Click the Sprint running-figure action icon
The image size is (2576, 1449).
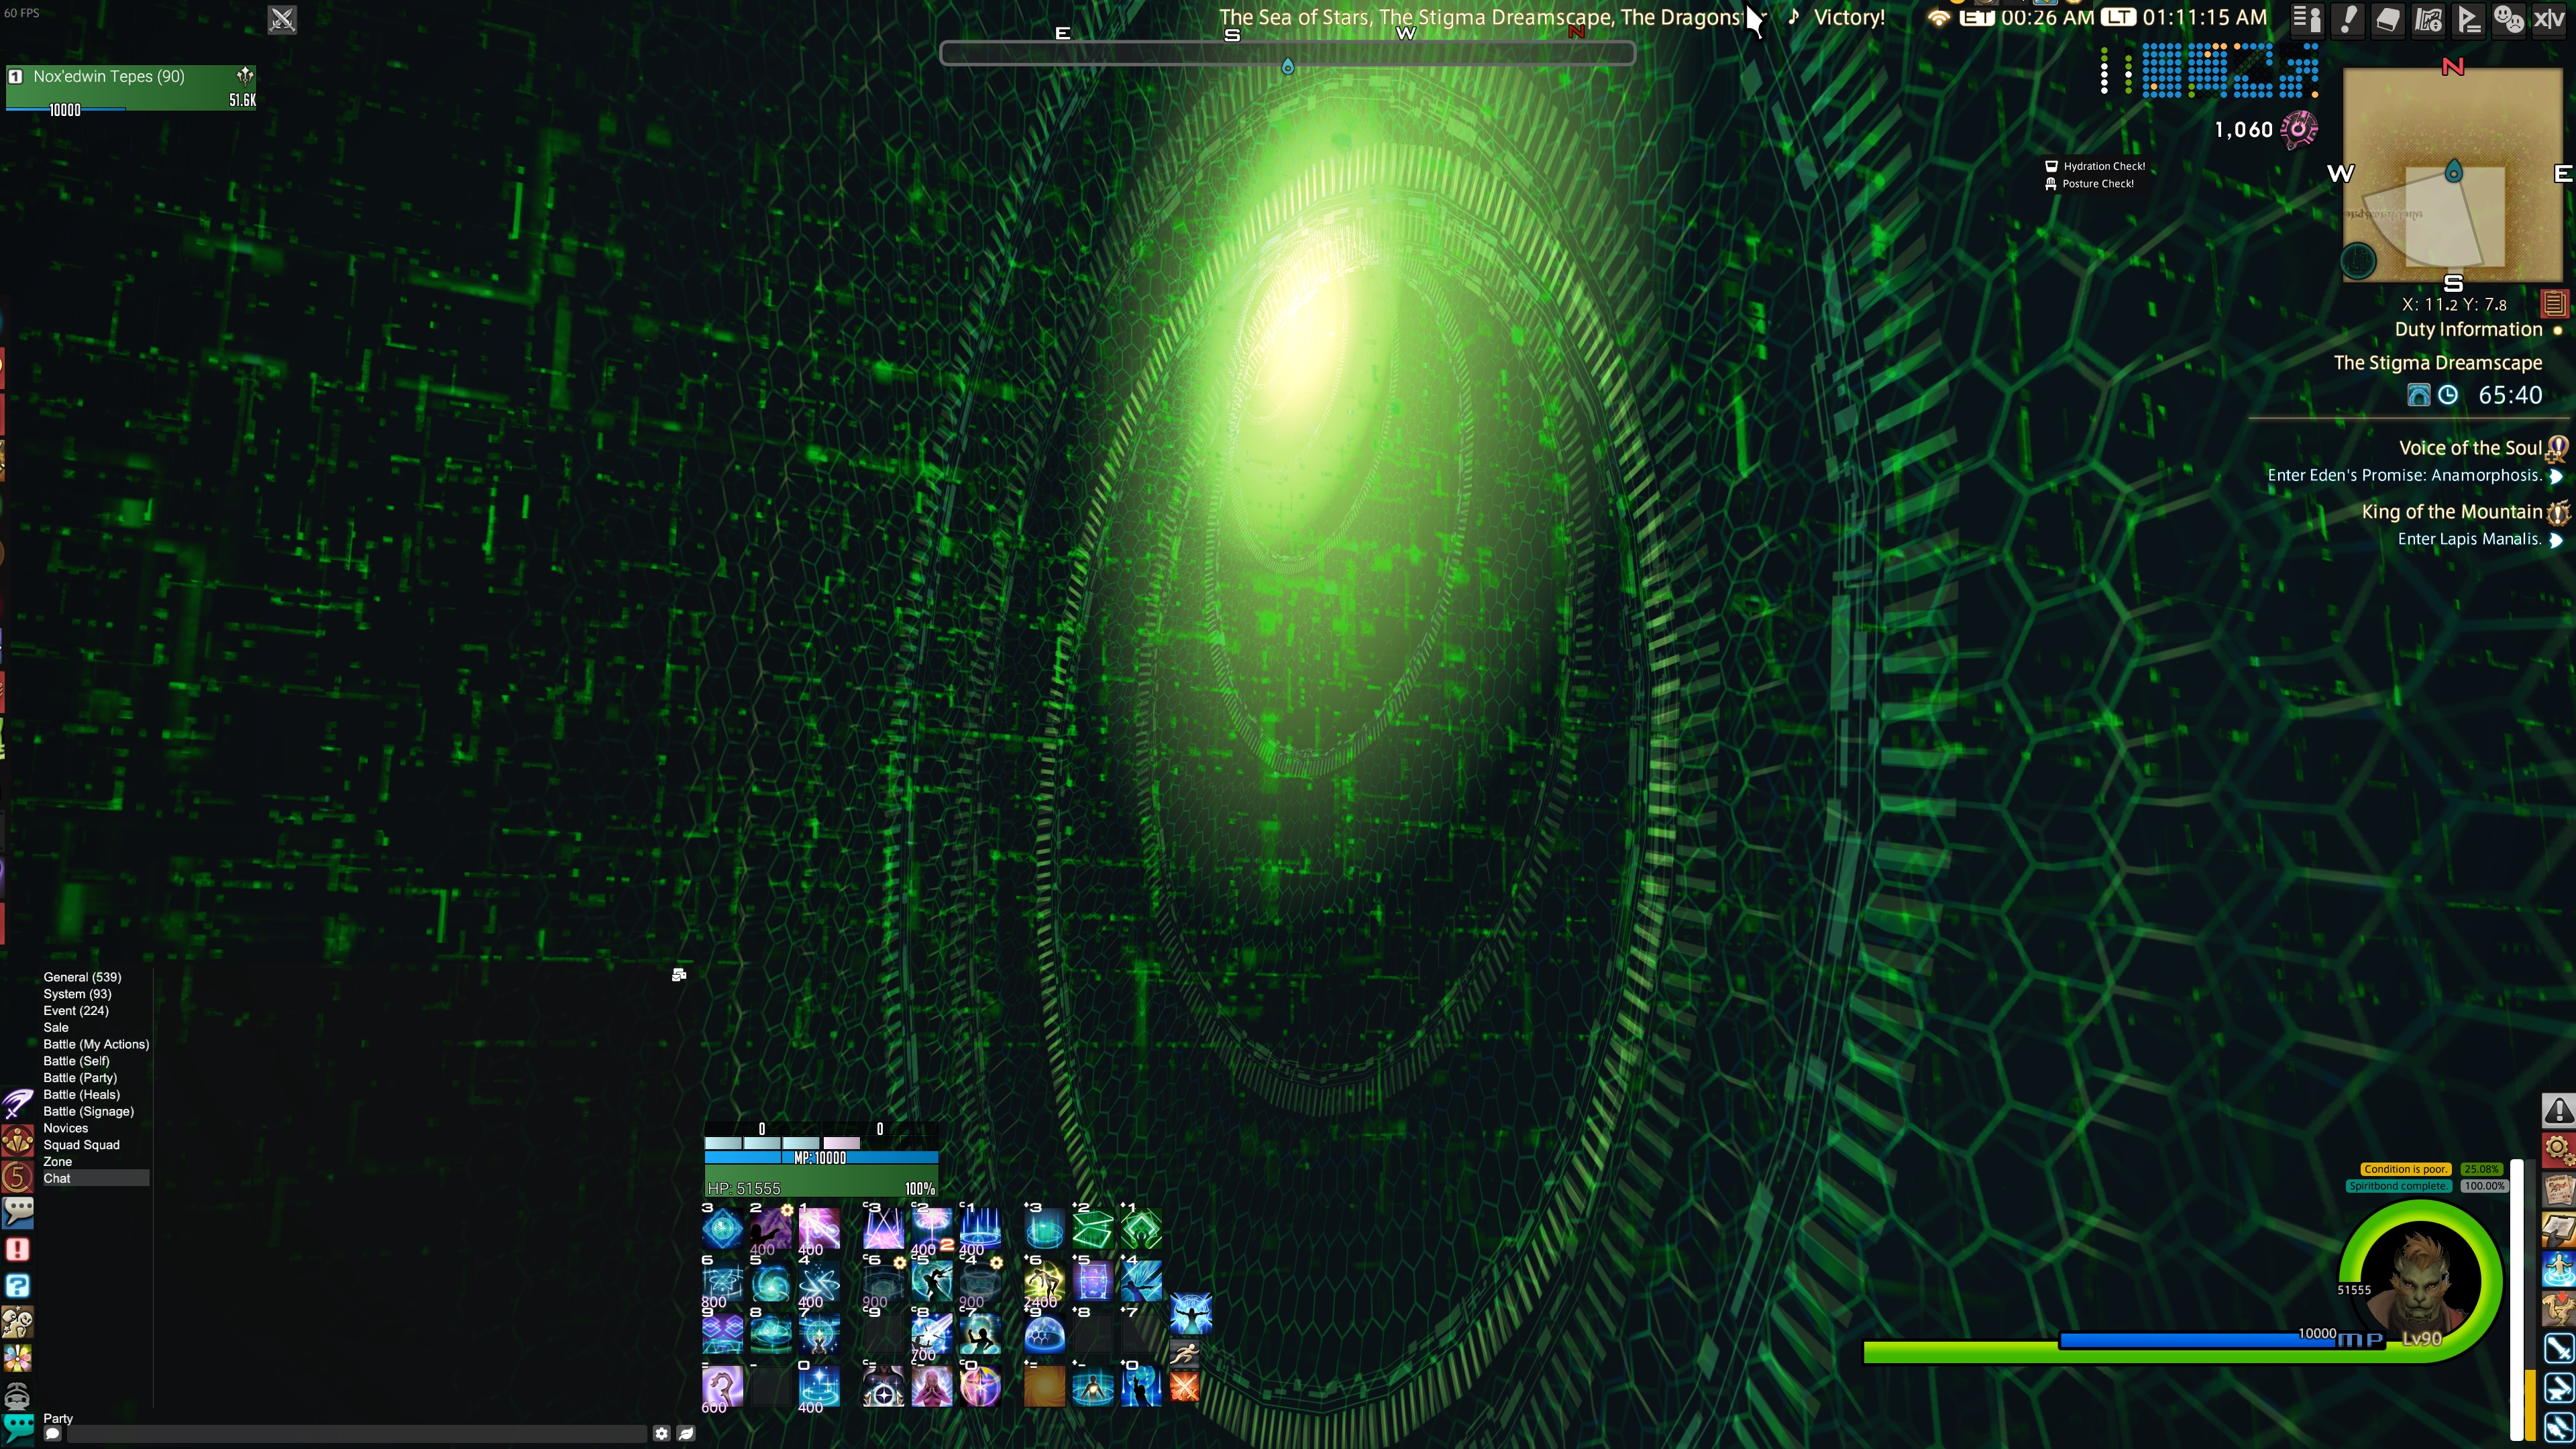pos(1184,1354)
